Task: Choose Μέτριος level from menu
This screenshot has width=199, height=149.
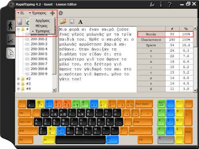Action: click(x=41, y=26)
